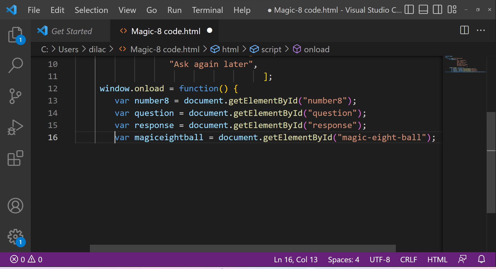
Task: Open the Extensions view icon
Action: tap(15, 158)
